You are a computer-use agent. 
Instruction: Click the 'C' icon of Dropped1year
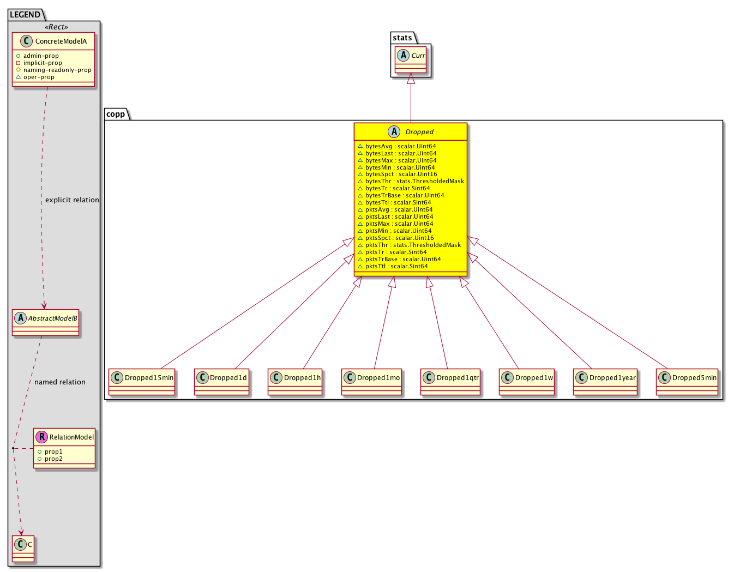tap(581, 378)
